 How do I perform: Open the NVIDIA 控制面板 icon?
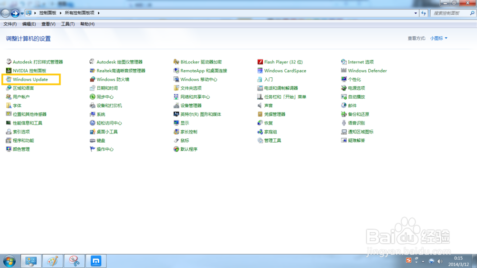click(9, 71)
